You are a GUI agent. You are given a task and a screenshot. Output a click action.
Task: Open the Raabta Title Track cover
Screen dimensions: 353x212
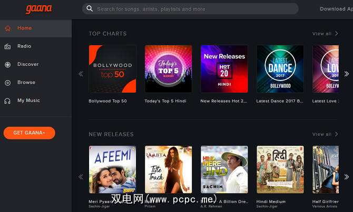[x=169, y=169]
